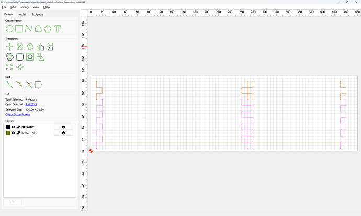The image size is (361, 216).
Task: Click the Check Cutter Access link
Action: (x=18, y=114)
